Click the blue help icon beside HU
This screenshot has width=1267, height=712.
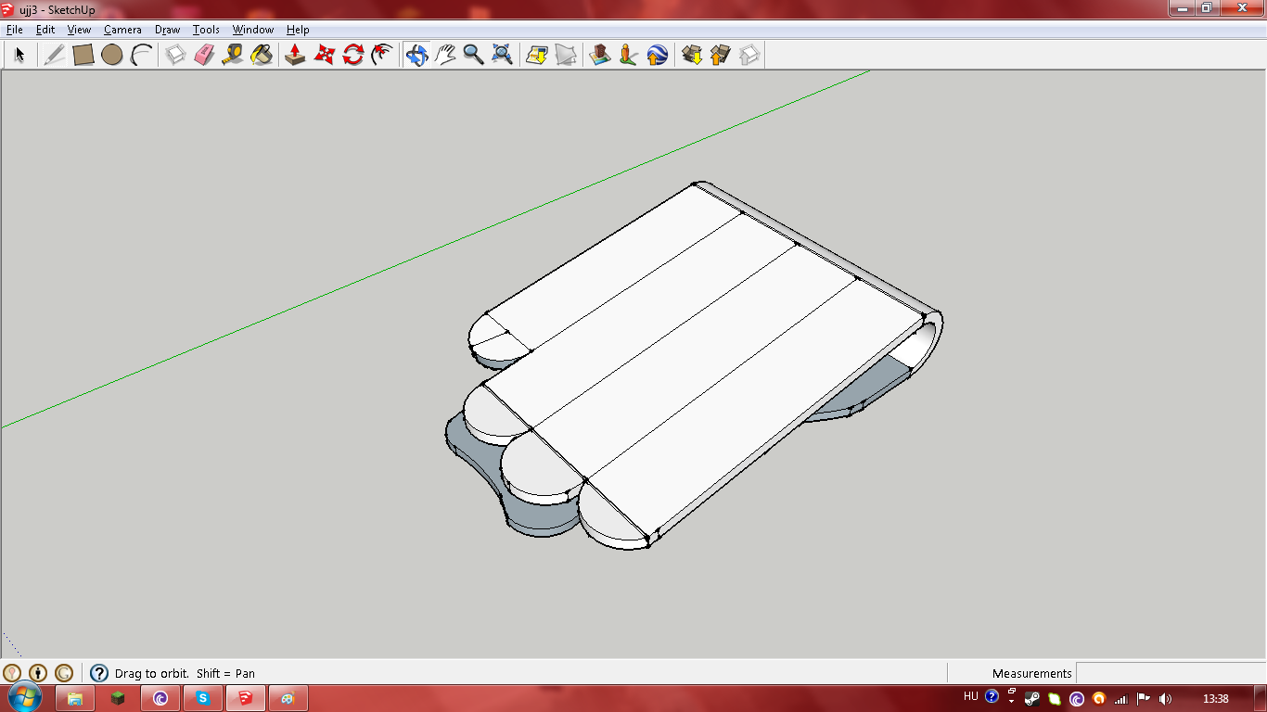992,696
